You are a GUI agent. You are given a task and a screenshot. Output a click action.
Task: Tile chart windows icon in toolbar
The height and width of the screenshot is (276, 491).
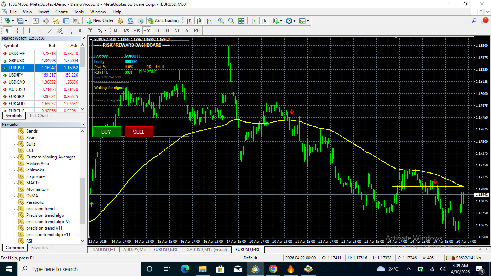coord(241,21)
